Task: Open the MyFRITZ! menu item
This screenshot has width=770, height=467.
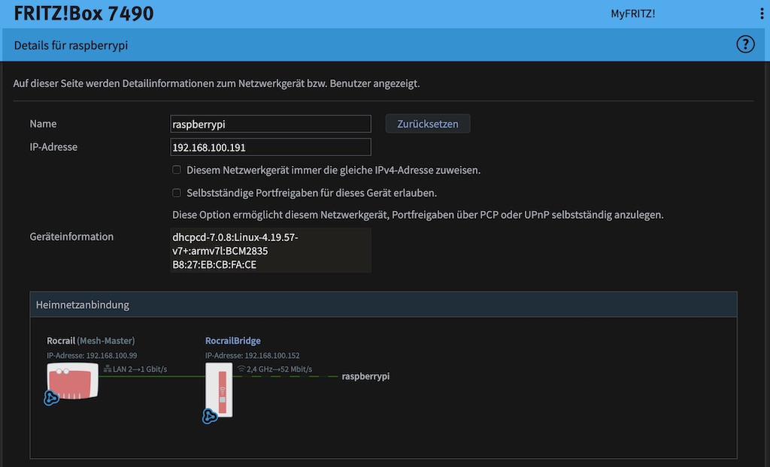Action: click(632, 14)
